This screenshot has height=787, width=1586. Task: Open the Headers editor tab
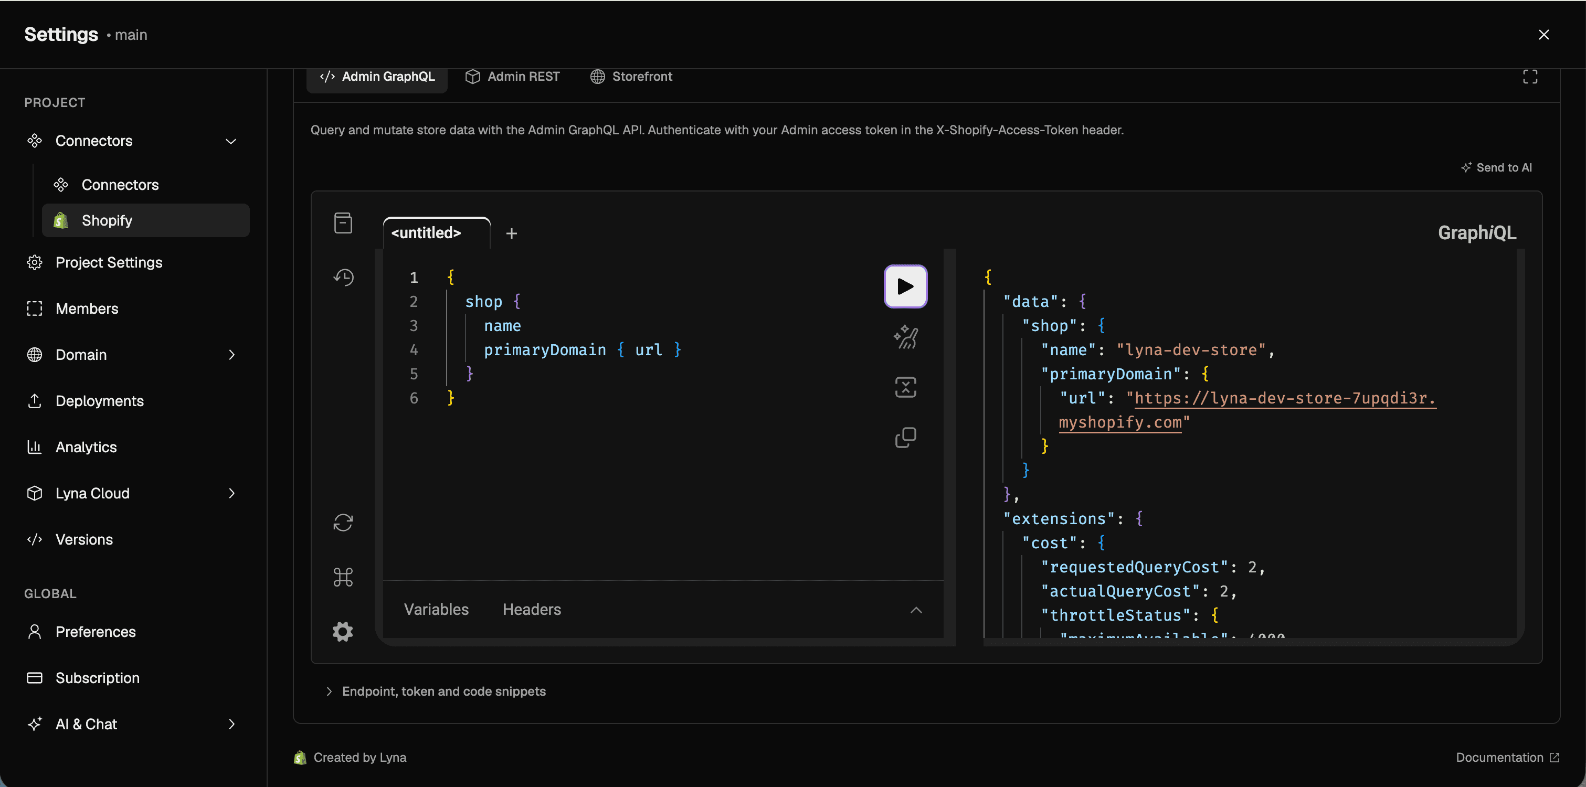[532, 609]
